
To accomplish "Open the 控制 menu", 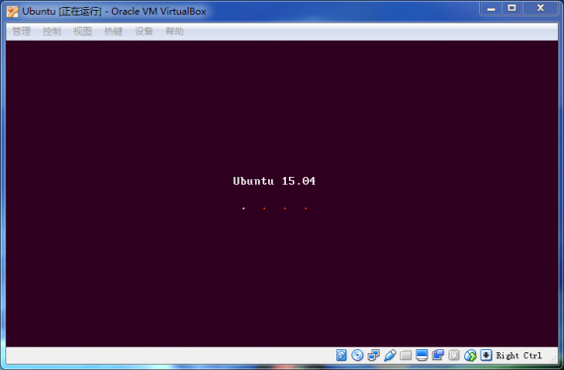I will (x=51, y=32).
